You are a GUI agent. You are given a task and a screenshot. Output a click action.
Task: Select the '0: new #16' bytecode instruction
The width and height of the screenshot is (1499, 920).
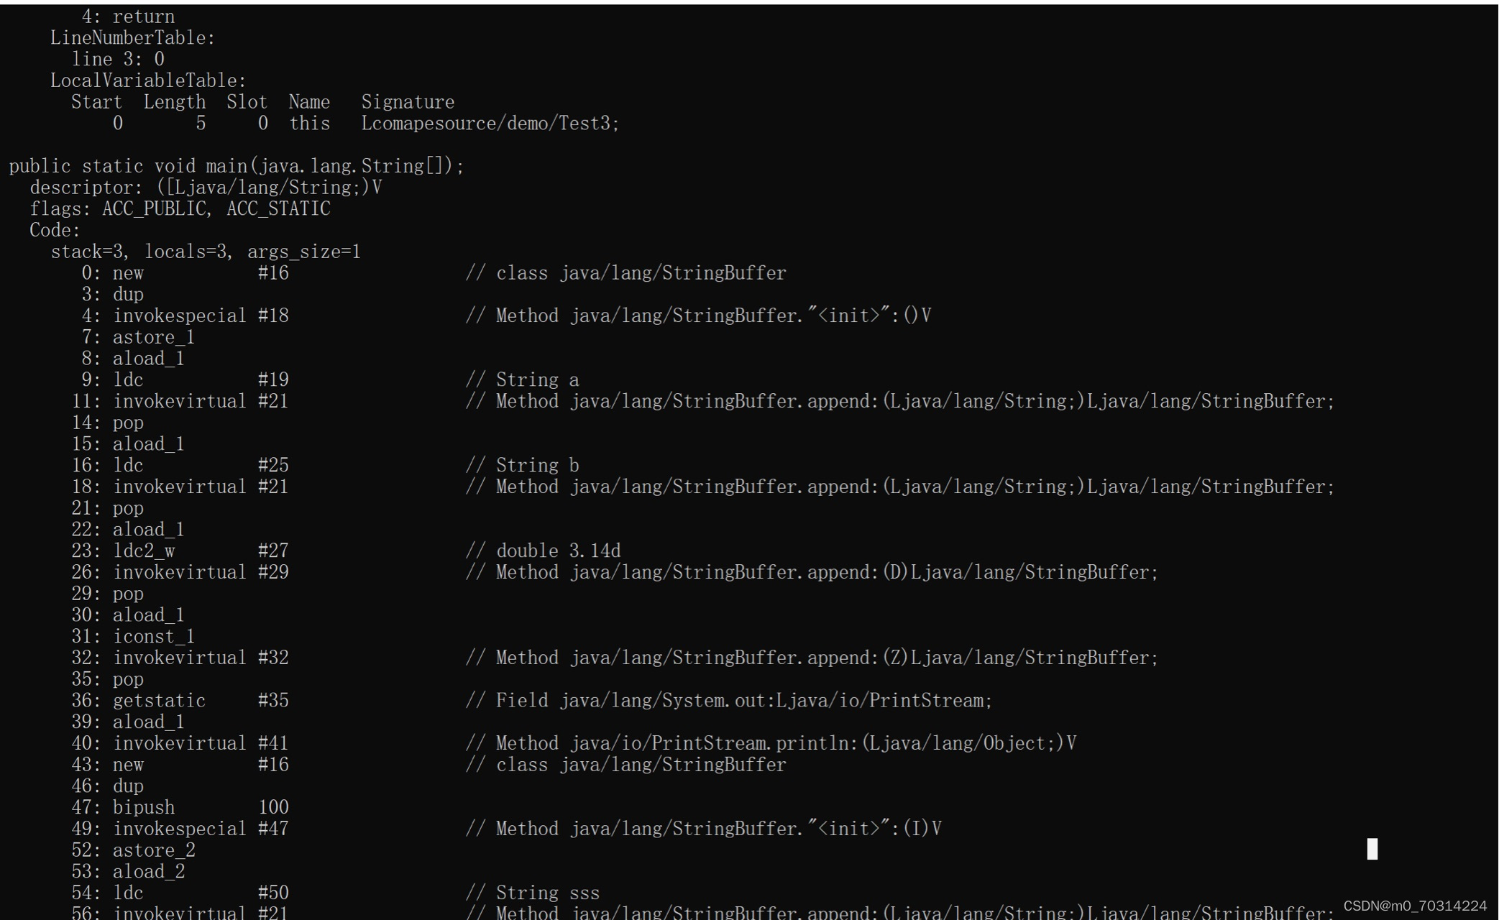(x=183, y=272)
